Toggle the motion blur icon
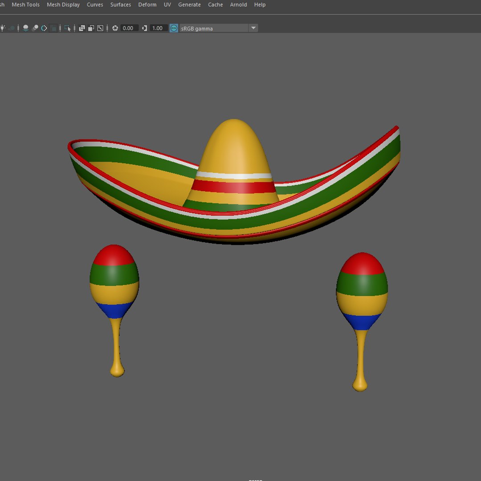Viewport: 481px width, 481px height. [x=35, y=28]
